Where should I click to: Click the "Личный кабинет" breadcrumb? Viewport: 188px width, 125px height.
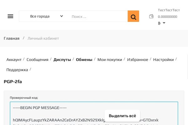click(x=43, y=38)
